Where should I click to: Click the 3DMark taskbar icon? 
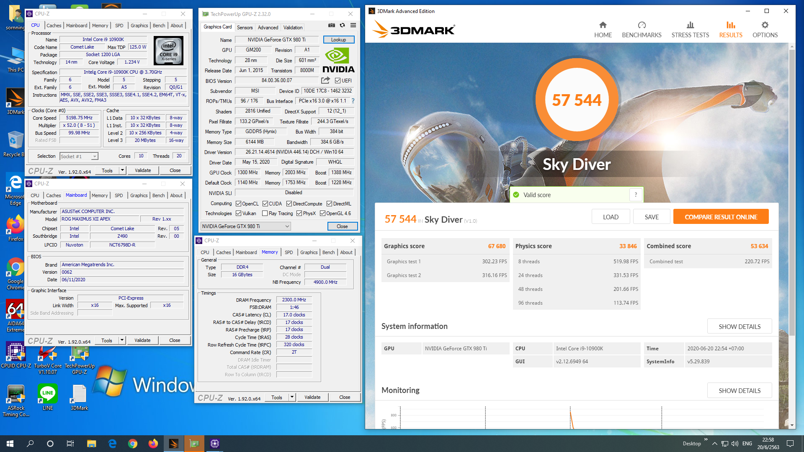click(173, 444)
